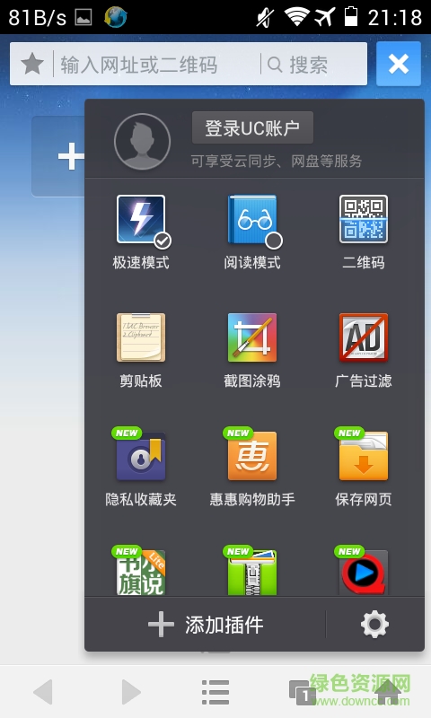
Task: Tap the 登录UC账户 login button
Action: pyautogui.click(x=253, y=127)
